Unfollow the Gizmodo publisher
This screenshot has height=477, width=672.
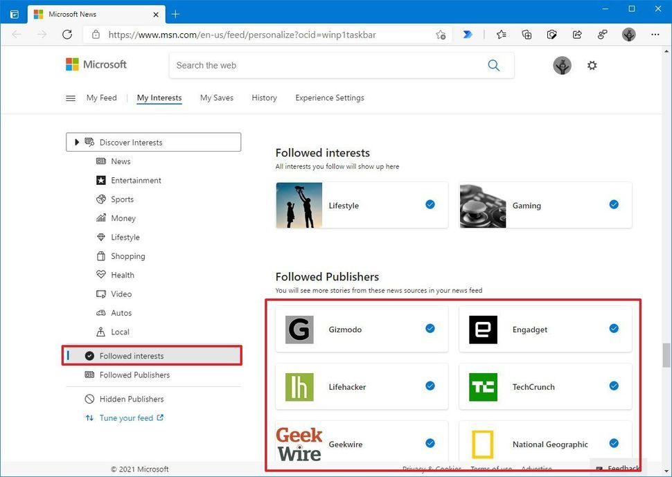point(430,330)
